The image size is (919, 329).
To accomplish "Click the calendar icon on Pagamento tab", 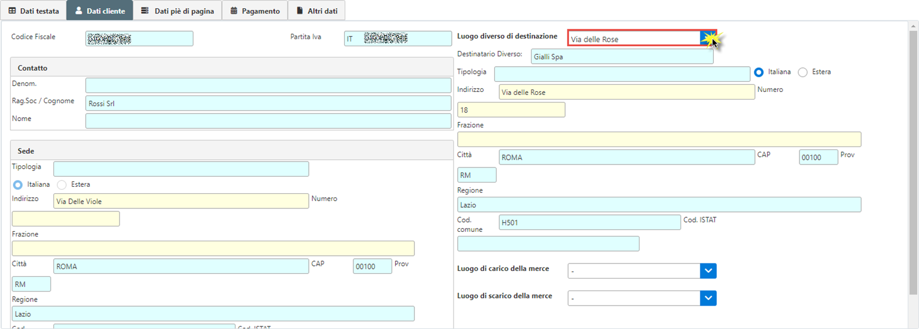I will tap(234, 11).
